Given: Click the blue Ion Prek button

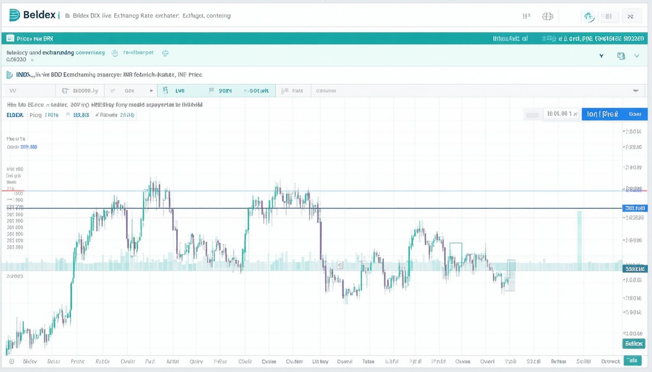Looking at the screenshot, I should click(614, 114).
